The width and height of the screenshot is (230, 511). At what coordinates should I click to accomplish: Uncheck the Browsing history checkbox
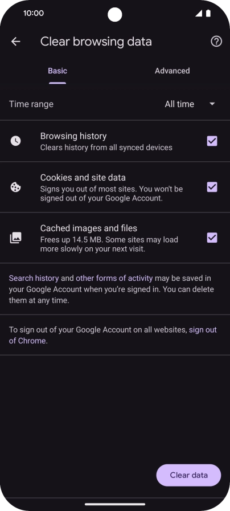212,141
